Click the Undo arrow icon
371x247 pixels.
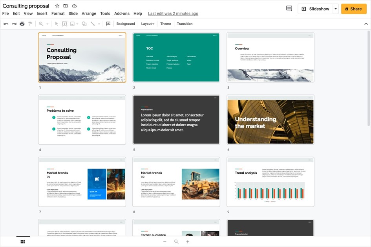[x=6, y=24]
